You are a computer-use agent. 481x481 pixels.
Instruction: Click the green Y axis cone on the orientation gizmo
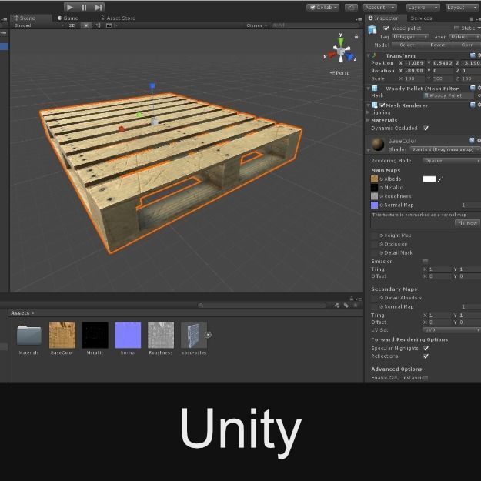pos(340,42)
